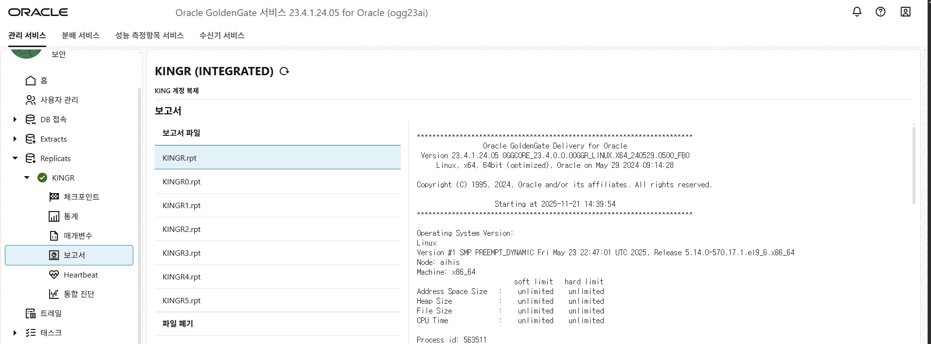Collapse the KINGR replicat node

click(27, 178)
